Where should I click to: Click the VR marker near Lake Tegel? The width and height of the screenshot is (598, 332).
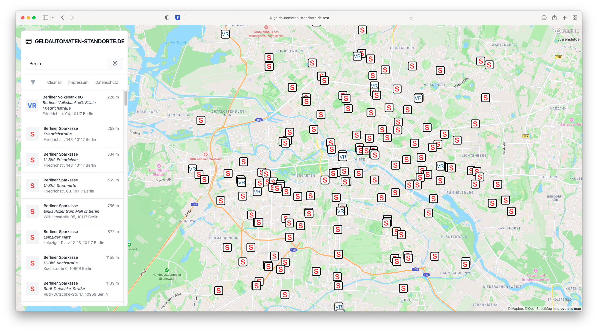point(225,34)
